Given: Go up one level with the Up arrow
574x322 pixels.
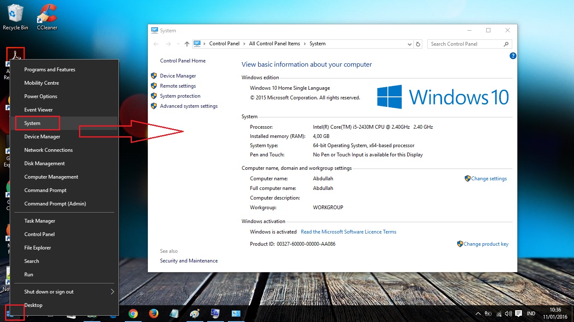Looking at the screenshot, I should pos(187,44).
